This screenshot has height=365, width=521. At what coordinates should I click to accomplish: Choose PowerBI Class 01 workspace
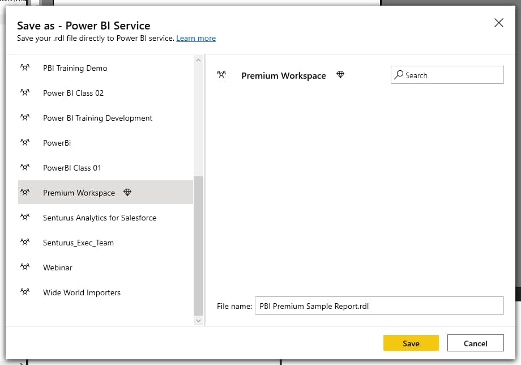point(72,168)
